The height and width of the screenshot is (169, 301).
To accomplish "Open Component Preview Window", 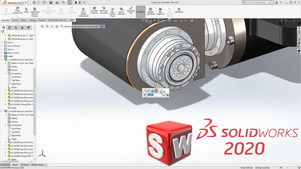I will [35, 12].
